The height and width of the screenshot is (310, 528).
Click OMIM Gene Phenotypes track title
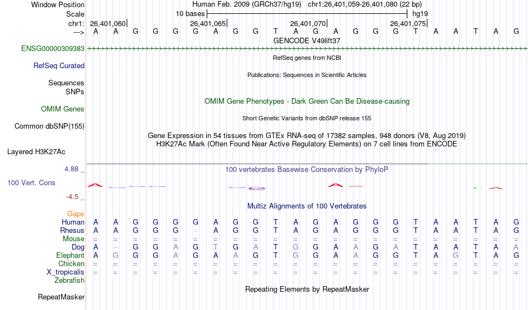tap(307, 101)
